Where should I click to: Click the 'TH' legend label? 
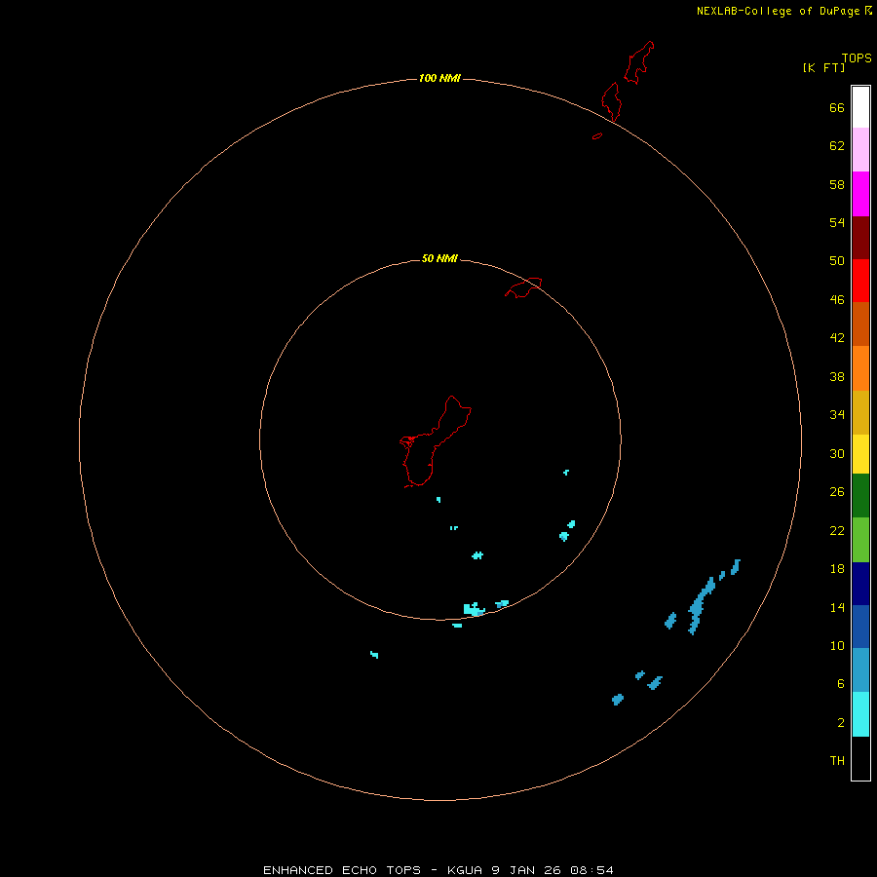[837, 760]
